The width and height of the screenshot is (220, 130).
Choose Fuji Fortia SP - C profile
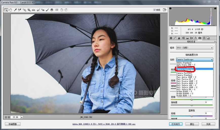tap(195, 79)
